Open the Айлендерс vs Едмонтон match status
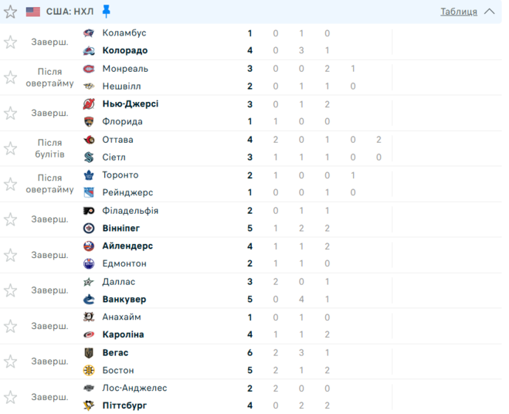This screenshot has height=414, width=509. pyautogui.click(x=49, y=255)
